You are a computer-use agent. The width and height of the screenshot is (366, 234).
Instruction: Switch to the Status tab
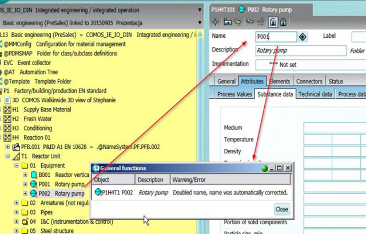(x=336, y=81)
